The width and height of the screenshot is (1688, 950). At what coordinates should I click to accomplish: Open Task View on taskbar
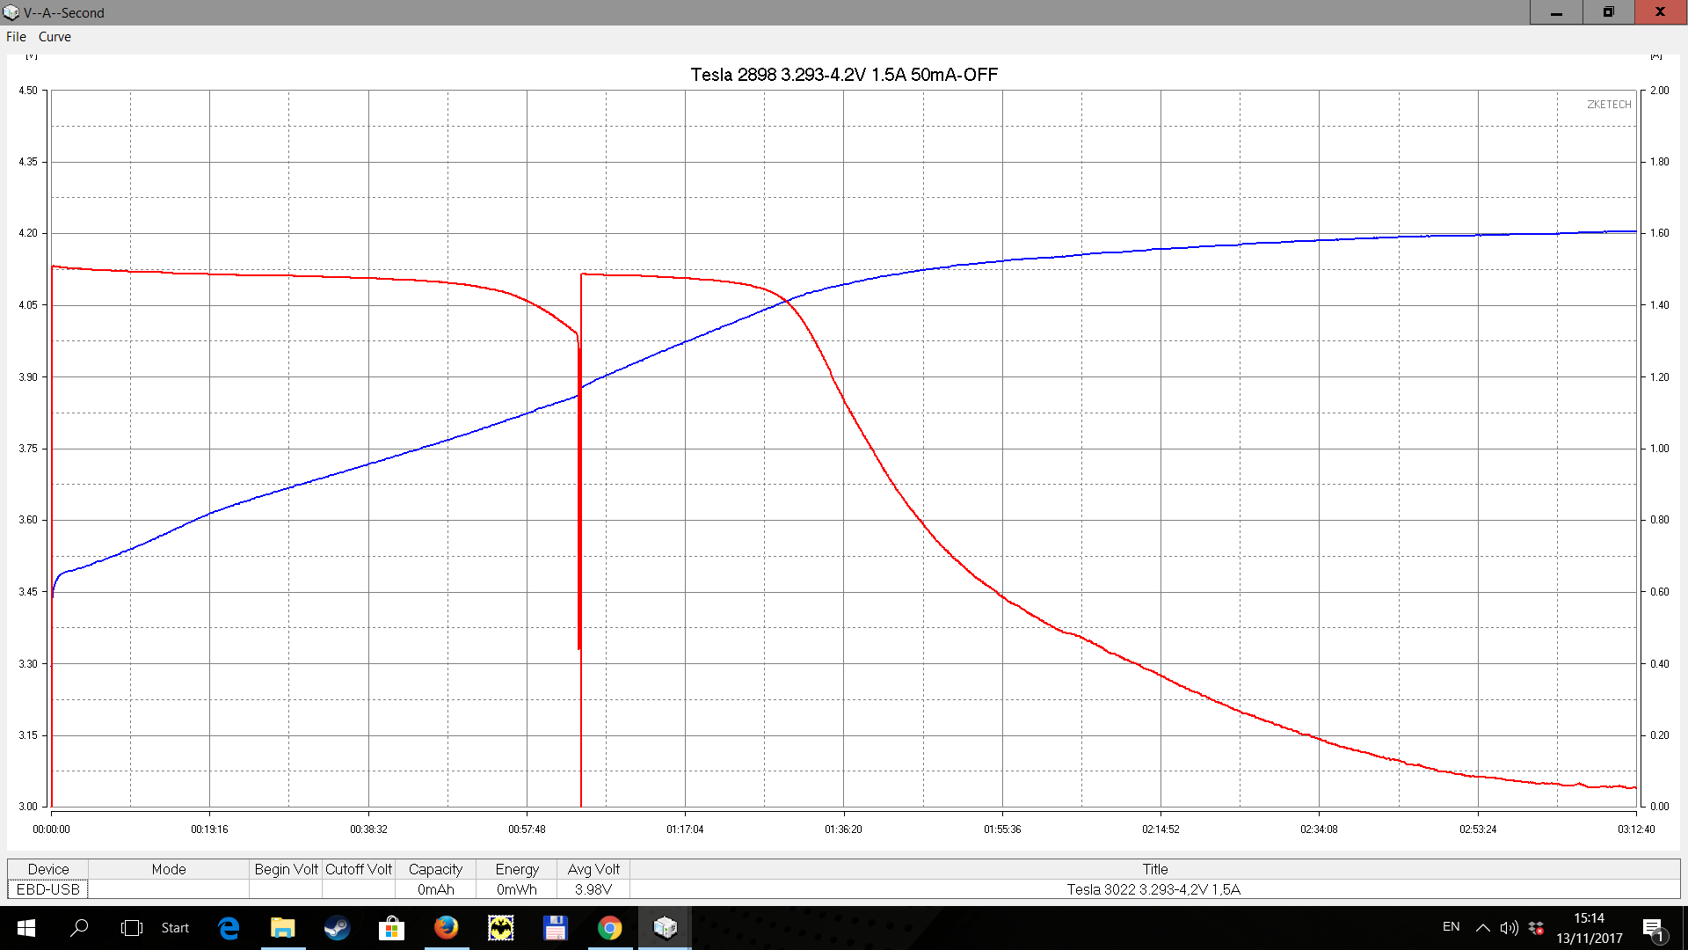click(x=131, y=928)
